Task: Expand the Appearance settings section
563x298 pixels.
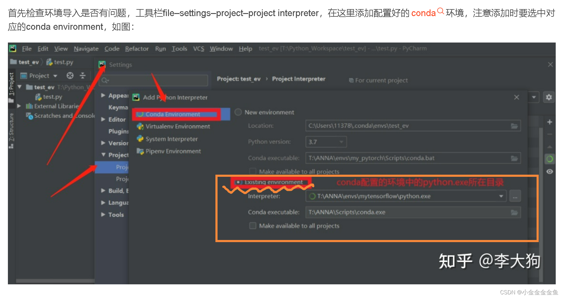Action: tap(103, 95)
